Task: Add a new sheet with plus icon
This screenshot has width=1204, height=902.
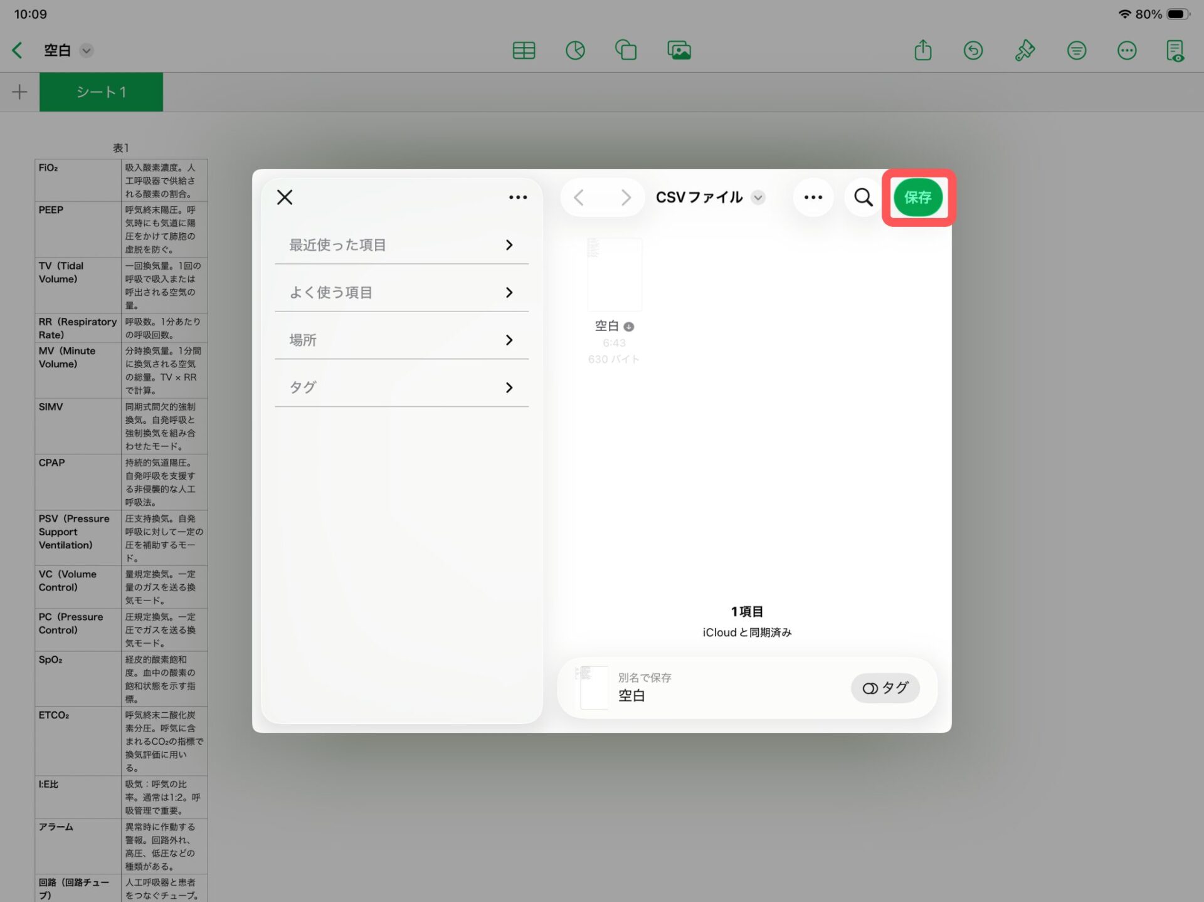Action: click(19, 92)
